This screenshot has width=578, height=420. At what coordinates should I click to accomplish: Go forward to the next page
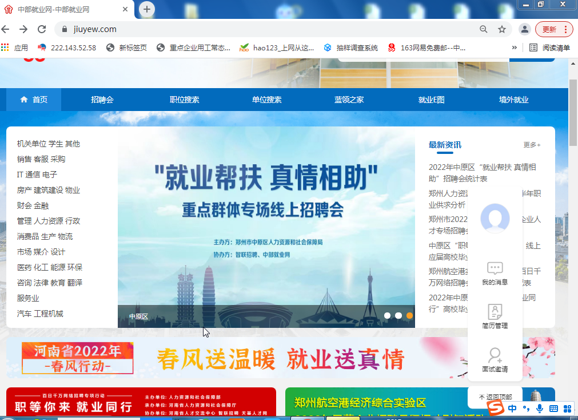pos(23,29)
